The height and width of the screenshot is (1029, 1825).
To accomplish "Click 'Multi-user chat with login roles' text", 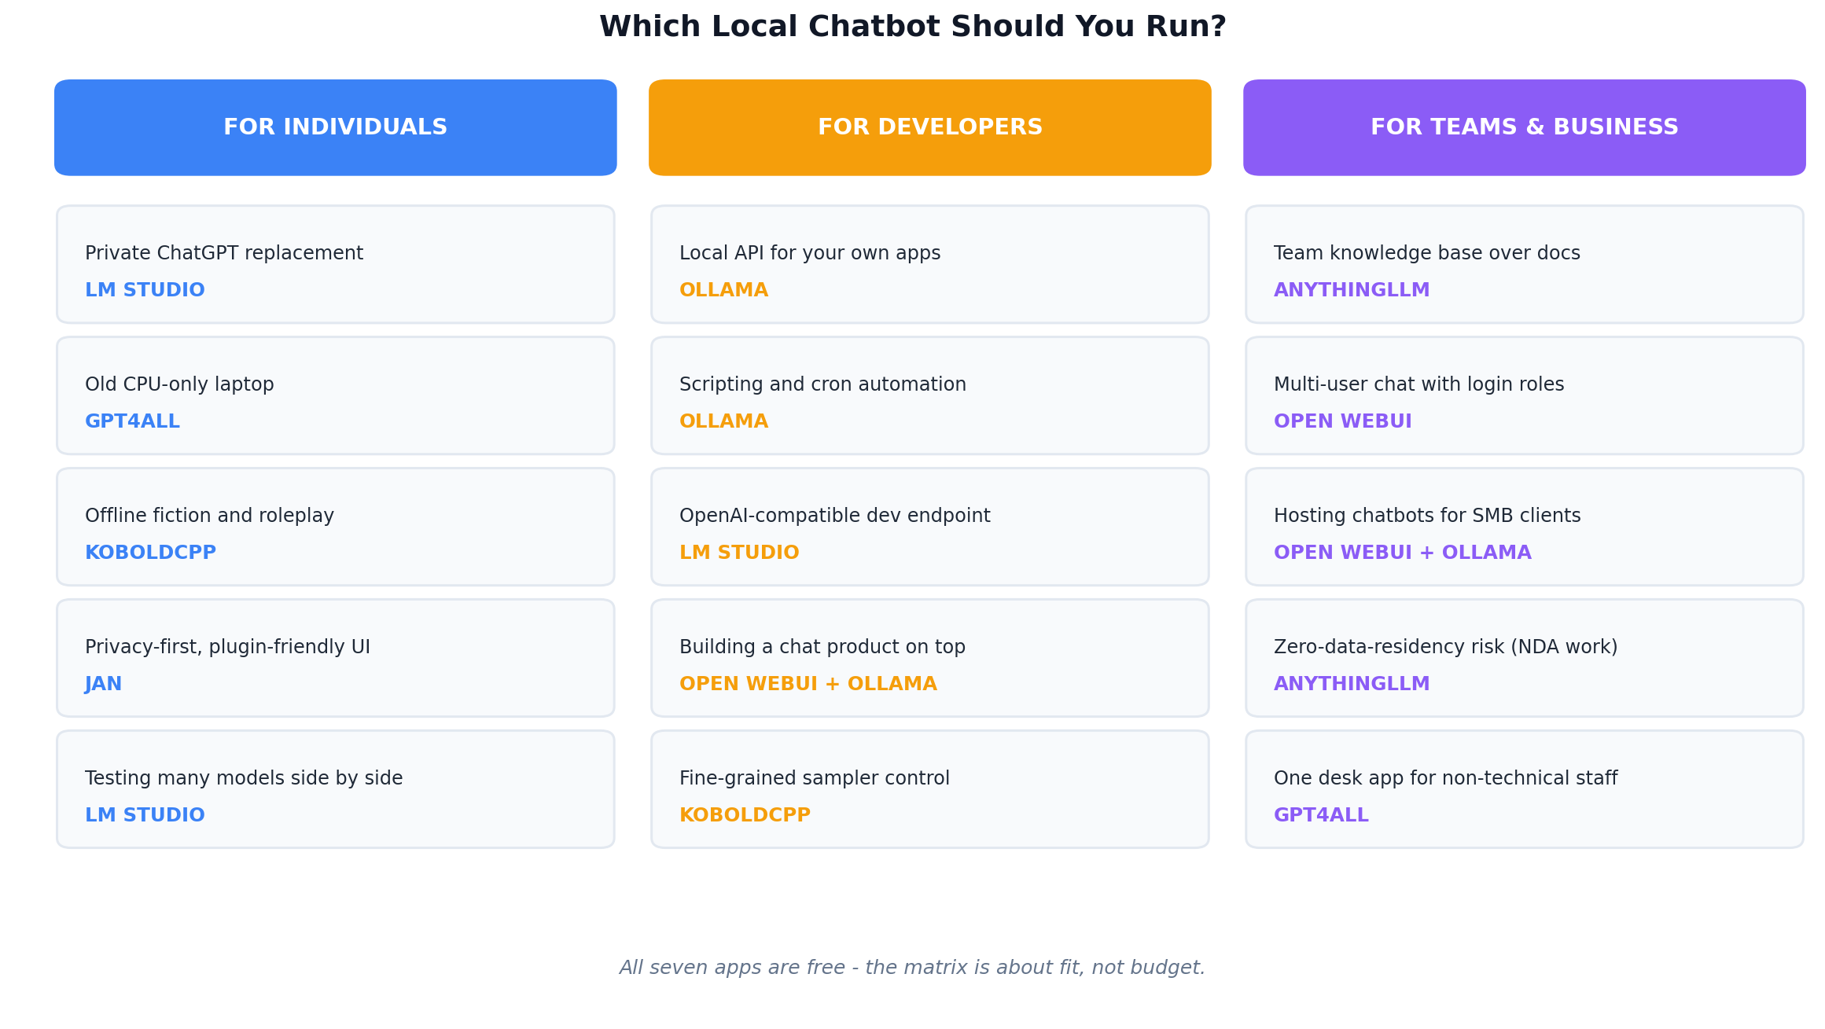I will 1419,384.
